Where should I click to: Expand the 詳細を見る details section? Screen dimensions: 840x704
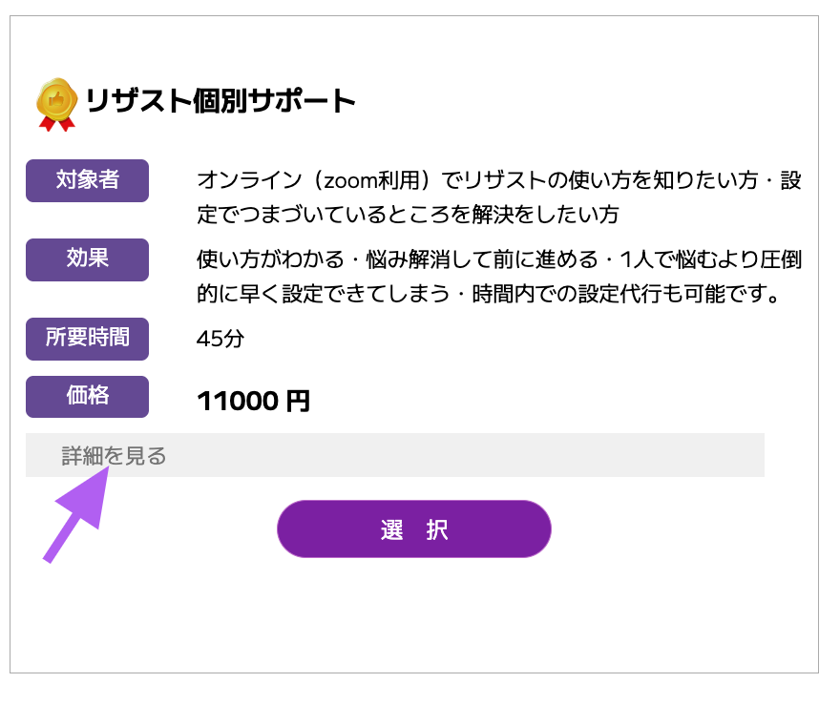pos(115,456)
